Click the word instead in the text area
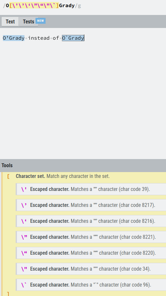The width and height of the screenshot is (166, 296). click(39, 38)
